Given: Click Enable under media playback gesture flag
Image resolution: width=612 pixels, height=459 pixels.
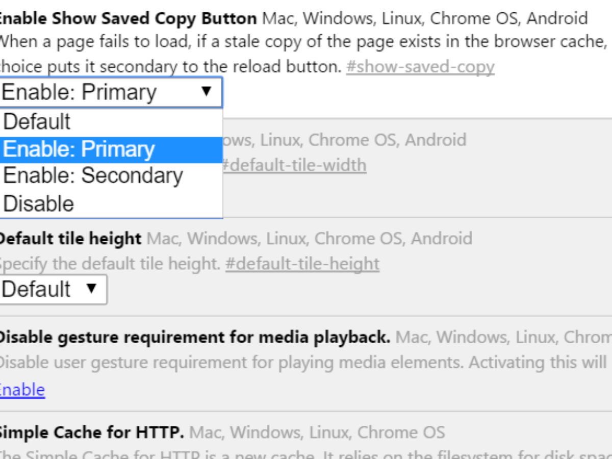Looking at the screenshot, I should pyautogui.click(x=22, y=390).
